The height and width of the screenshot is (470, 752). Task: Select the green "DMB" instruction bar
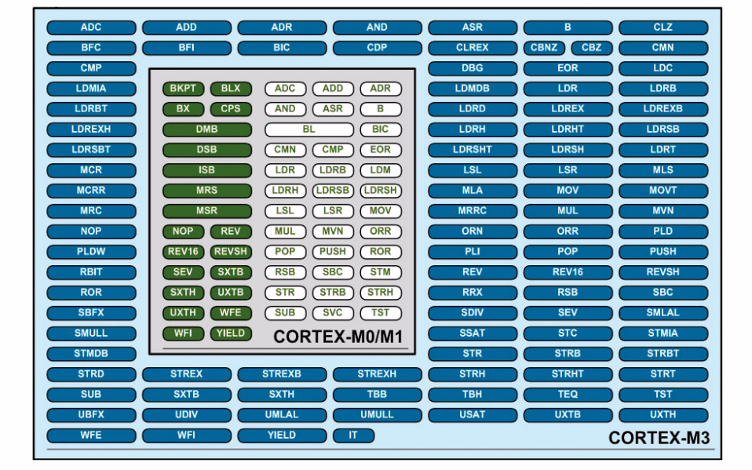click(x=207, y=129)
